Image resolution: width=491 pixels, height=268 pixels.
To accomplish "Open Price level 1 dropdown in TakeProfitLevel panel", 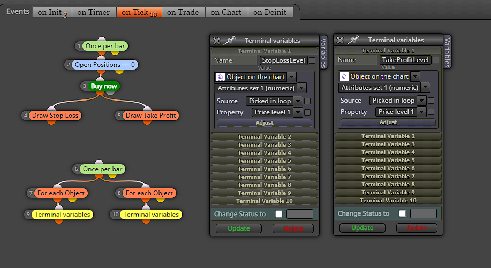I will pyautogui.click(x=422, y=112).
